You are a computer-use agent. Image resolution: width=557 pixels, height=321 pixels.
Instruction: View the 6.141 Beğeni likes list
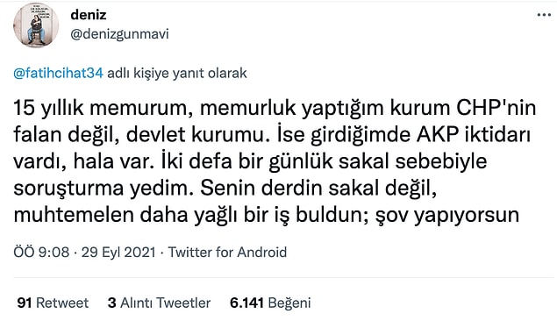[x=270, y=303]
